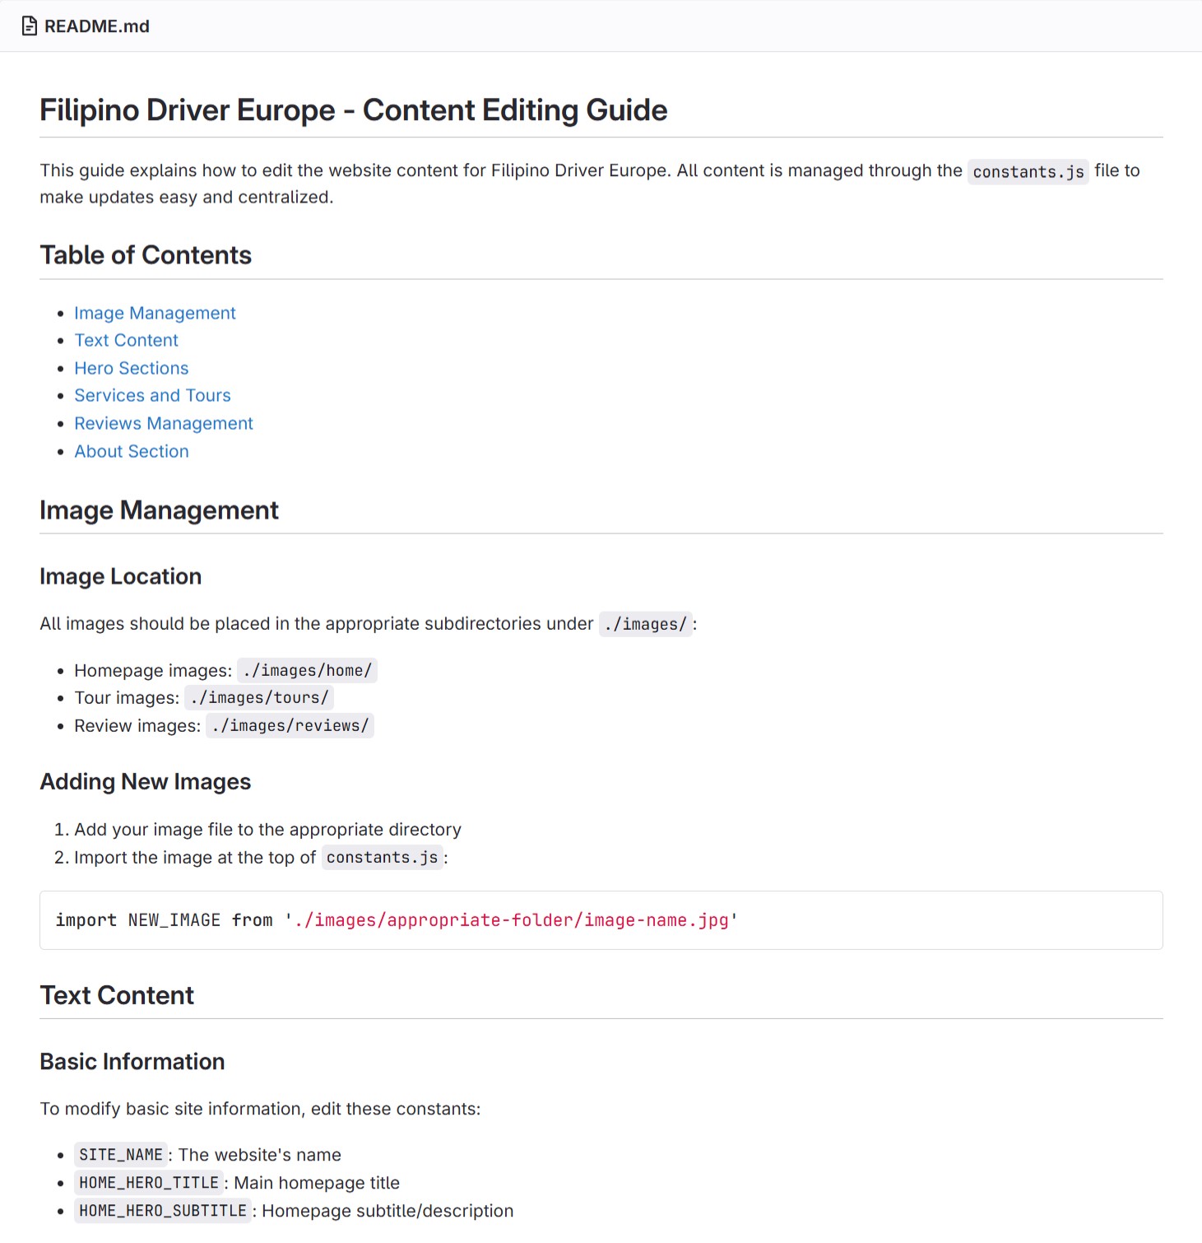
Task: Click the Image Location subheading
Action: tap(120, 576)
